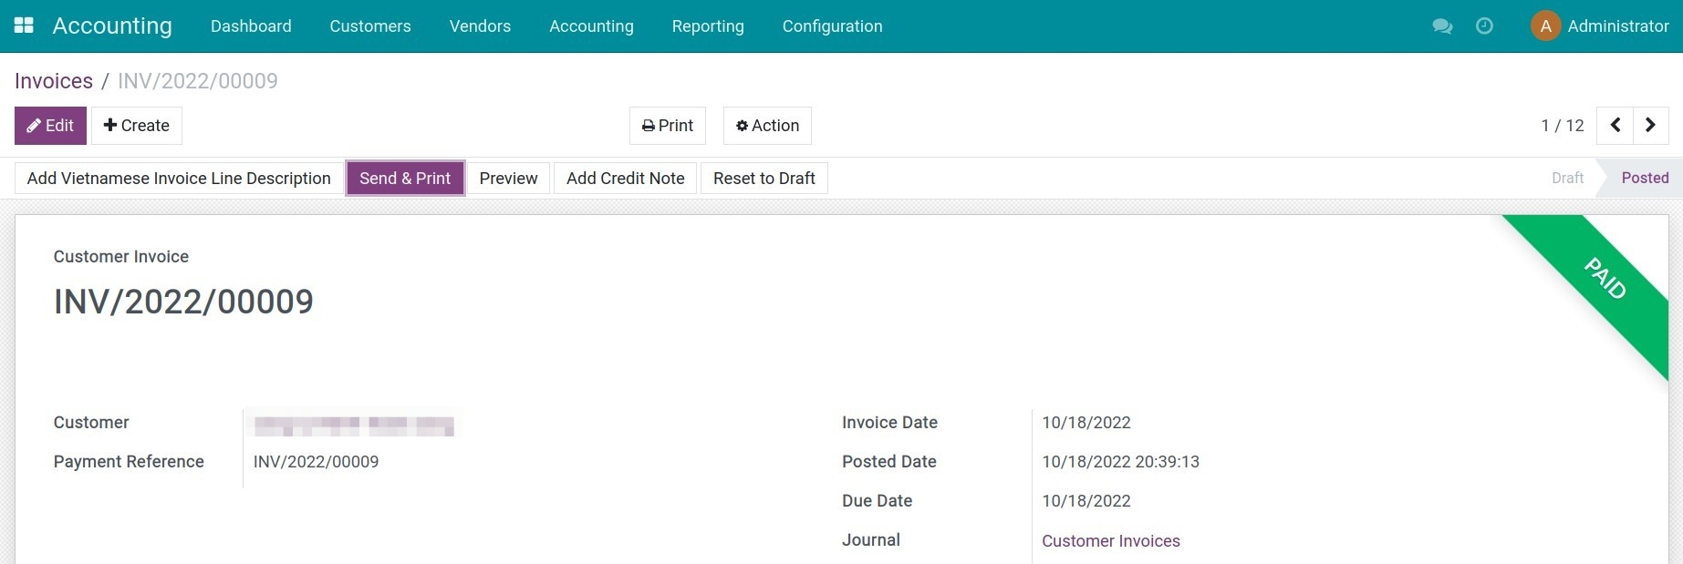The image size is (1683, 564).
Task: Open the Configuration menu
Action: tap(832, 26)
